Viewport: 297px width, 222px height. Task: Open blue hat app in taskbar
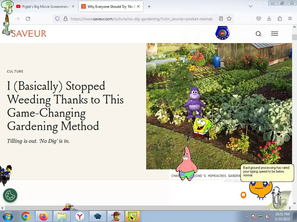(98, 216)
